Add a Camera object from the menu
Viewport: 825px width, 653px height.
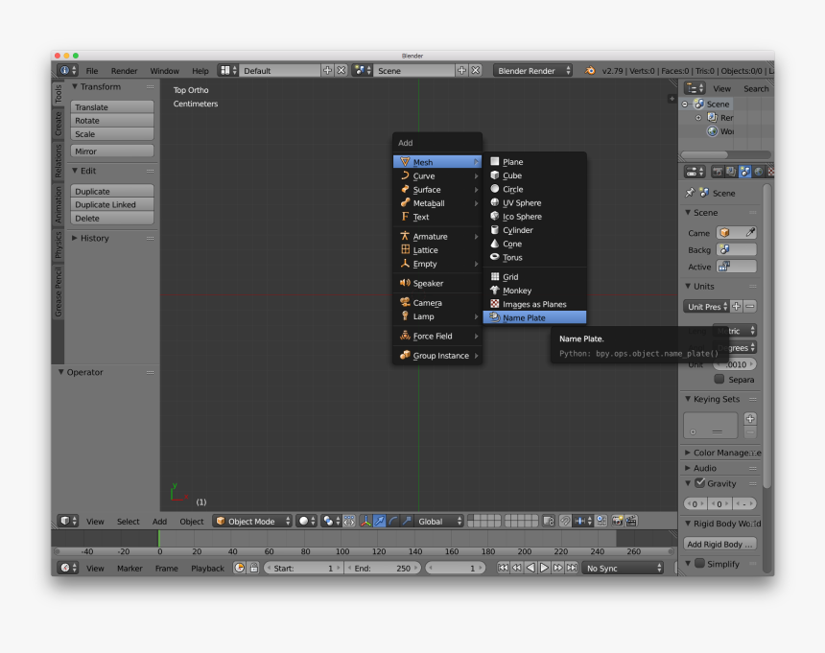pyautogui.click(x=437, y=302)
